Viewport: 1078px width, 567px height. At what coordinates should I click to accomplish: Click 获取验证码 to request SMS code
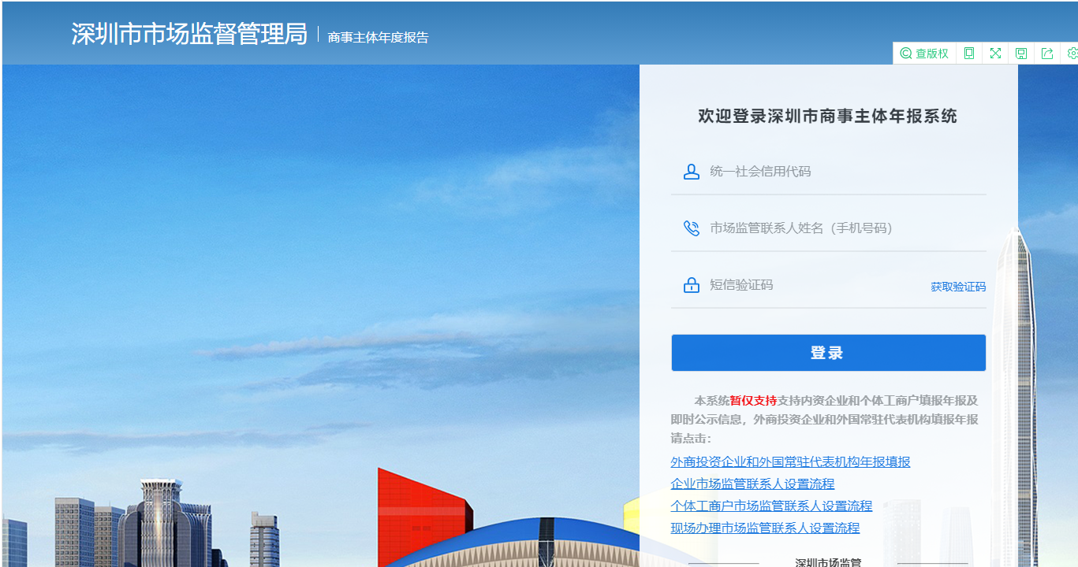959,287
